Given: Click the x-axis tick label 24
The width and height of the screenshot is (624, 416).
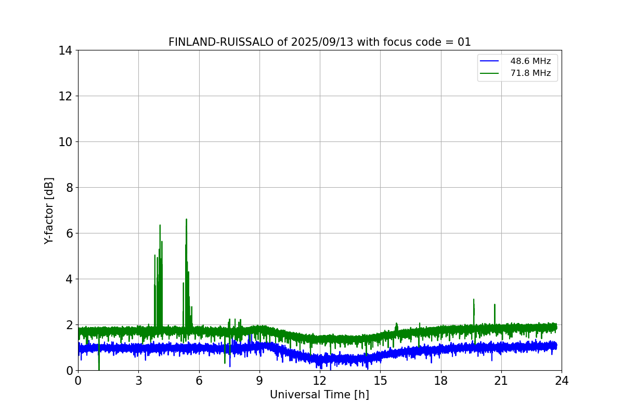Looking at the screenshot, I should 562,381.
